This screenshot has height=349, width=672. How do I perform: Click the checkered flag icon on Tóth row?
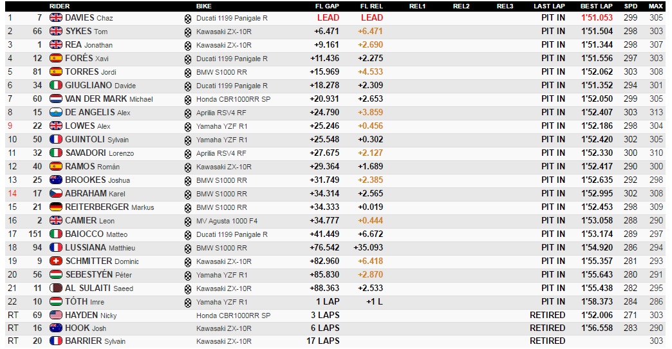188,302
